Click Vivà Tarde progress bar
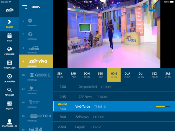Screen dimensions: 175x131 [x=163, y=106]
